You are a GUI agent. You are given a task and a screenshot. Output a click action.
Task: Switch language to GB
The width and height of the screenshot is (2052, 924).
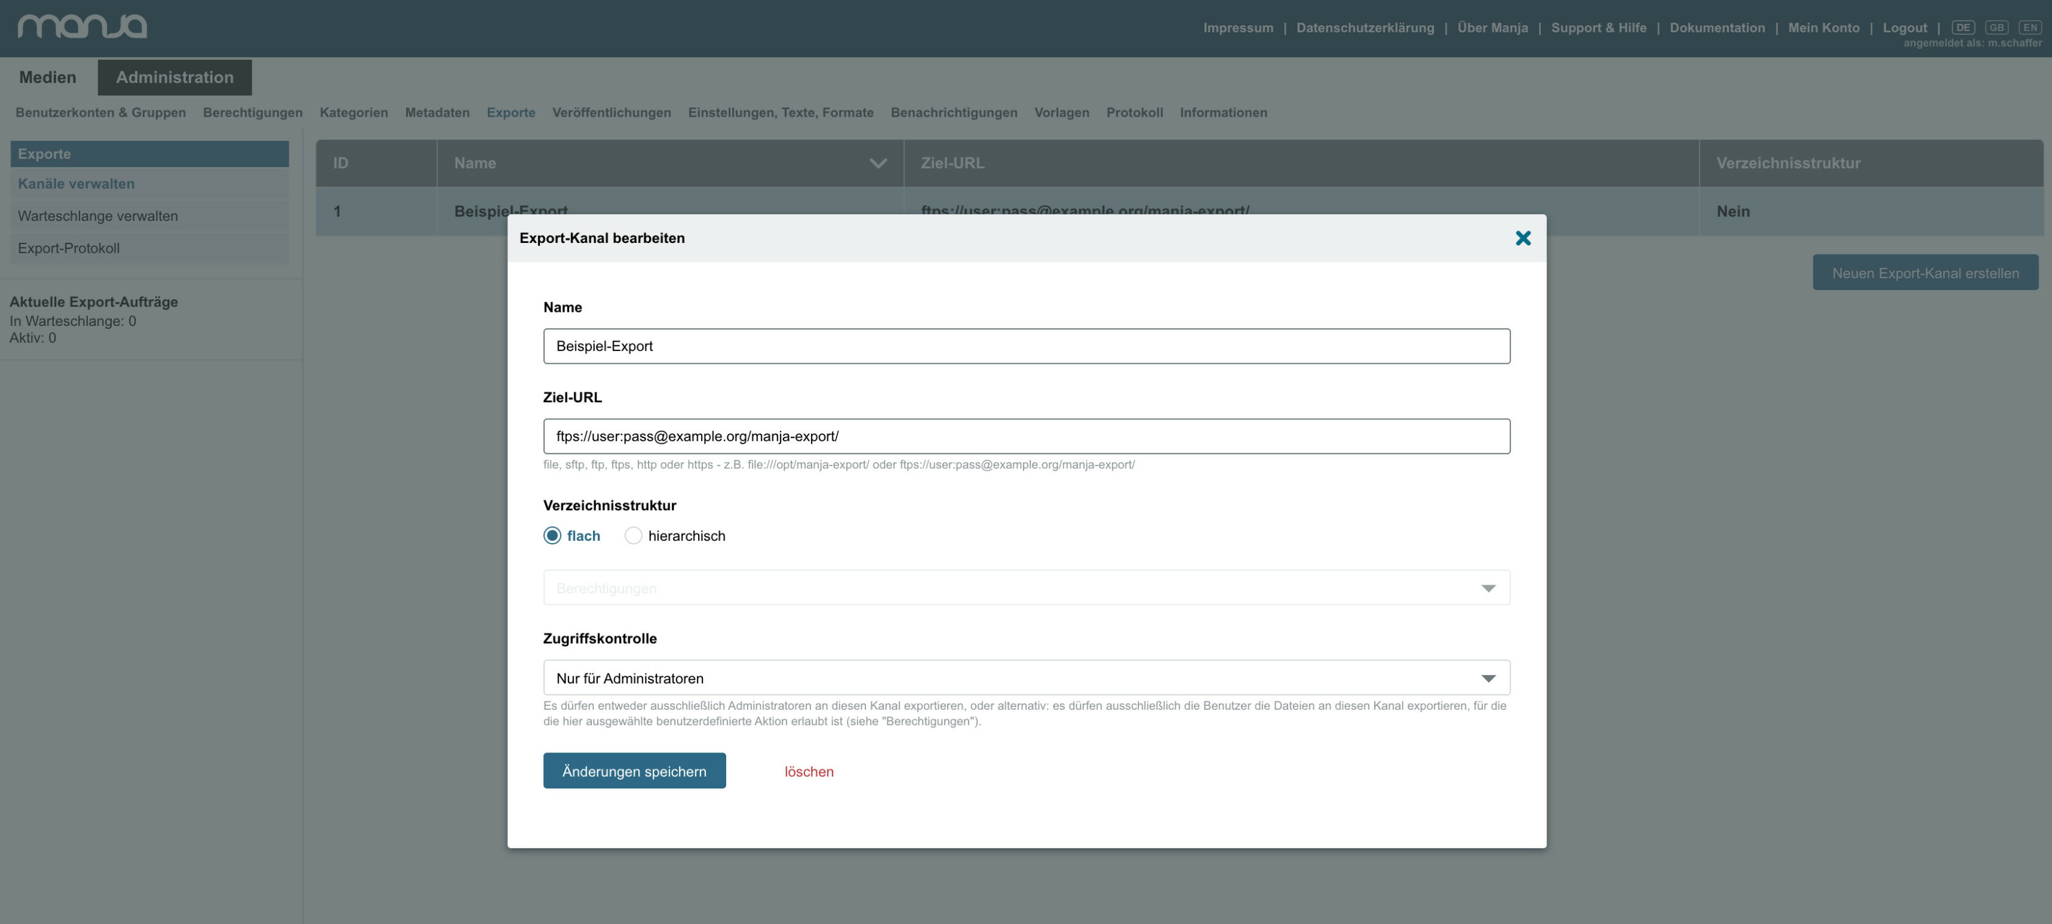pos(1996,27)
